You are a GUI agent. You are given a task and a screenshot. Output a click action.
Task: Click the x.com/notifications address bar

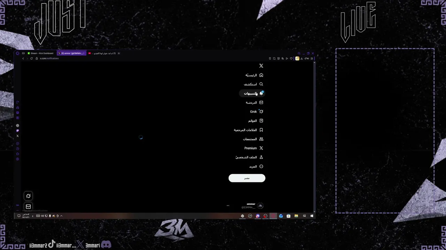tap(49, 58)
